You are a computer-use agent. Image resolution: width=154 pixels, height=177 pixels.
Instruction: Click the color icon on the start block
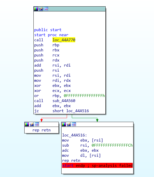pos(36,9)
